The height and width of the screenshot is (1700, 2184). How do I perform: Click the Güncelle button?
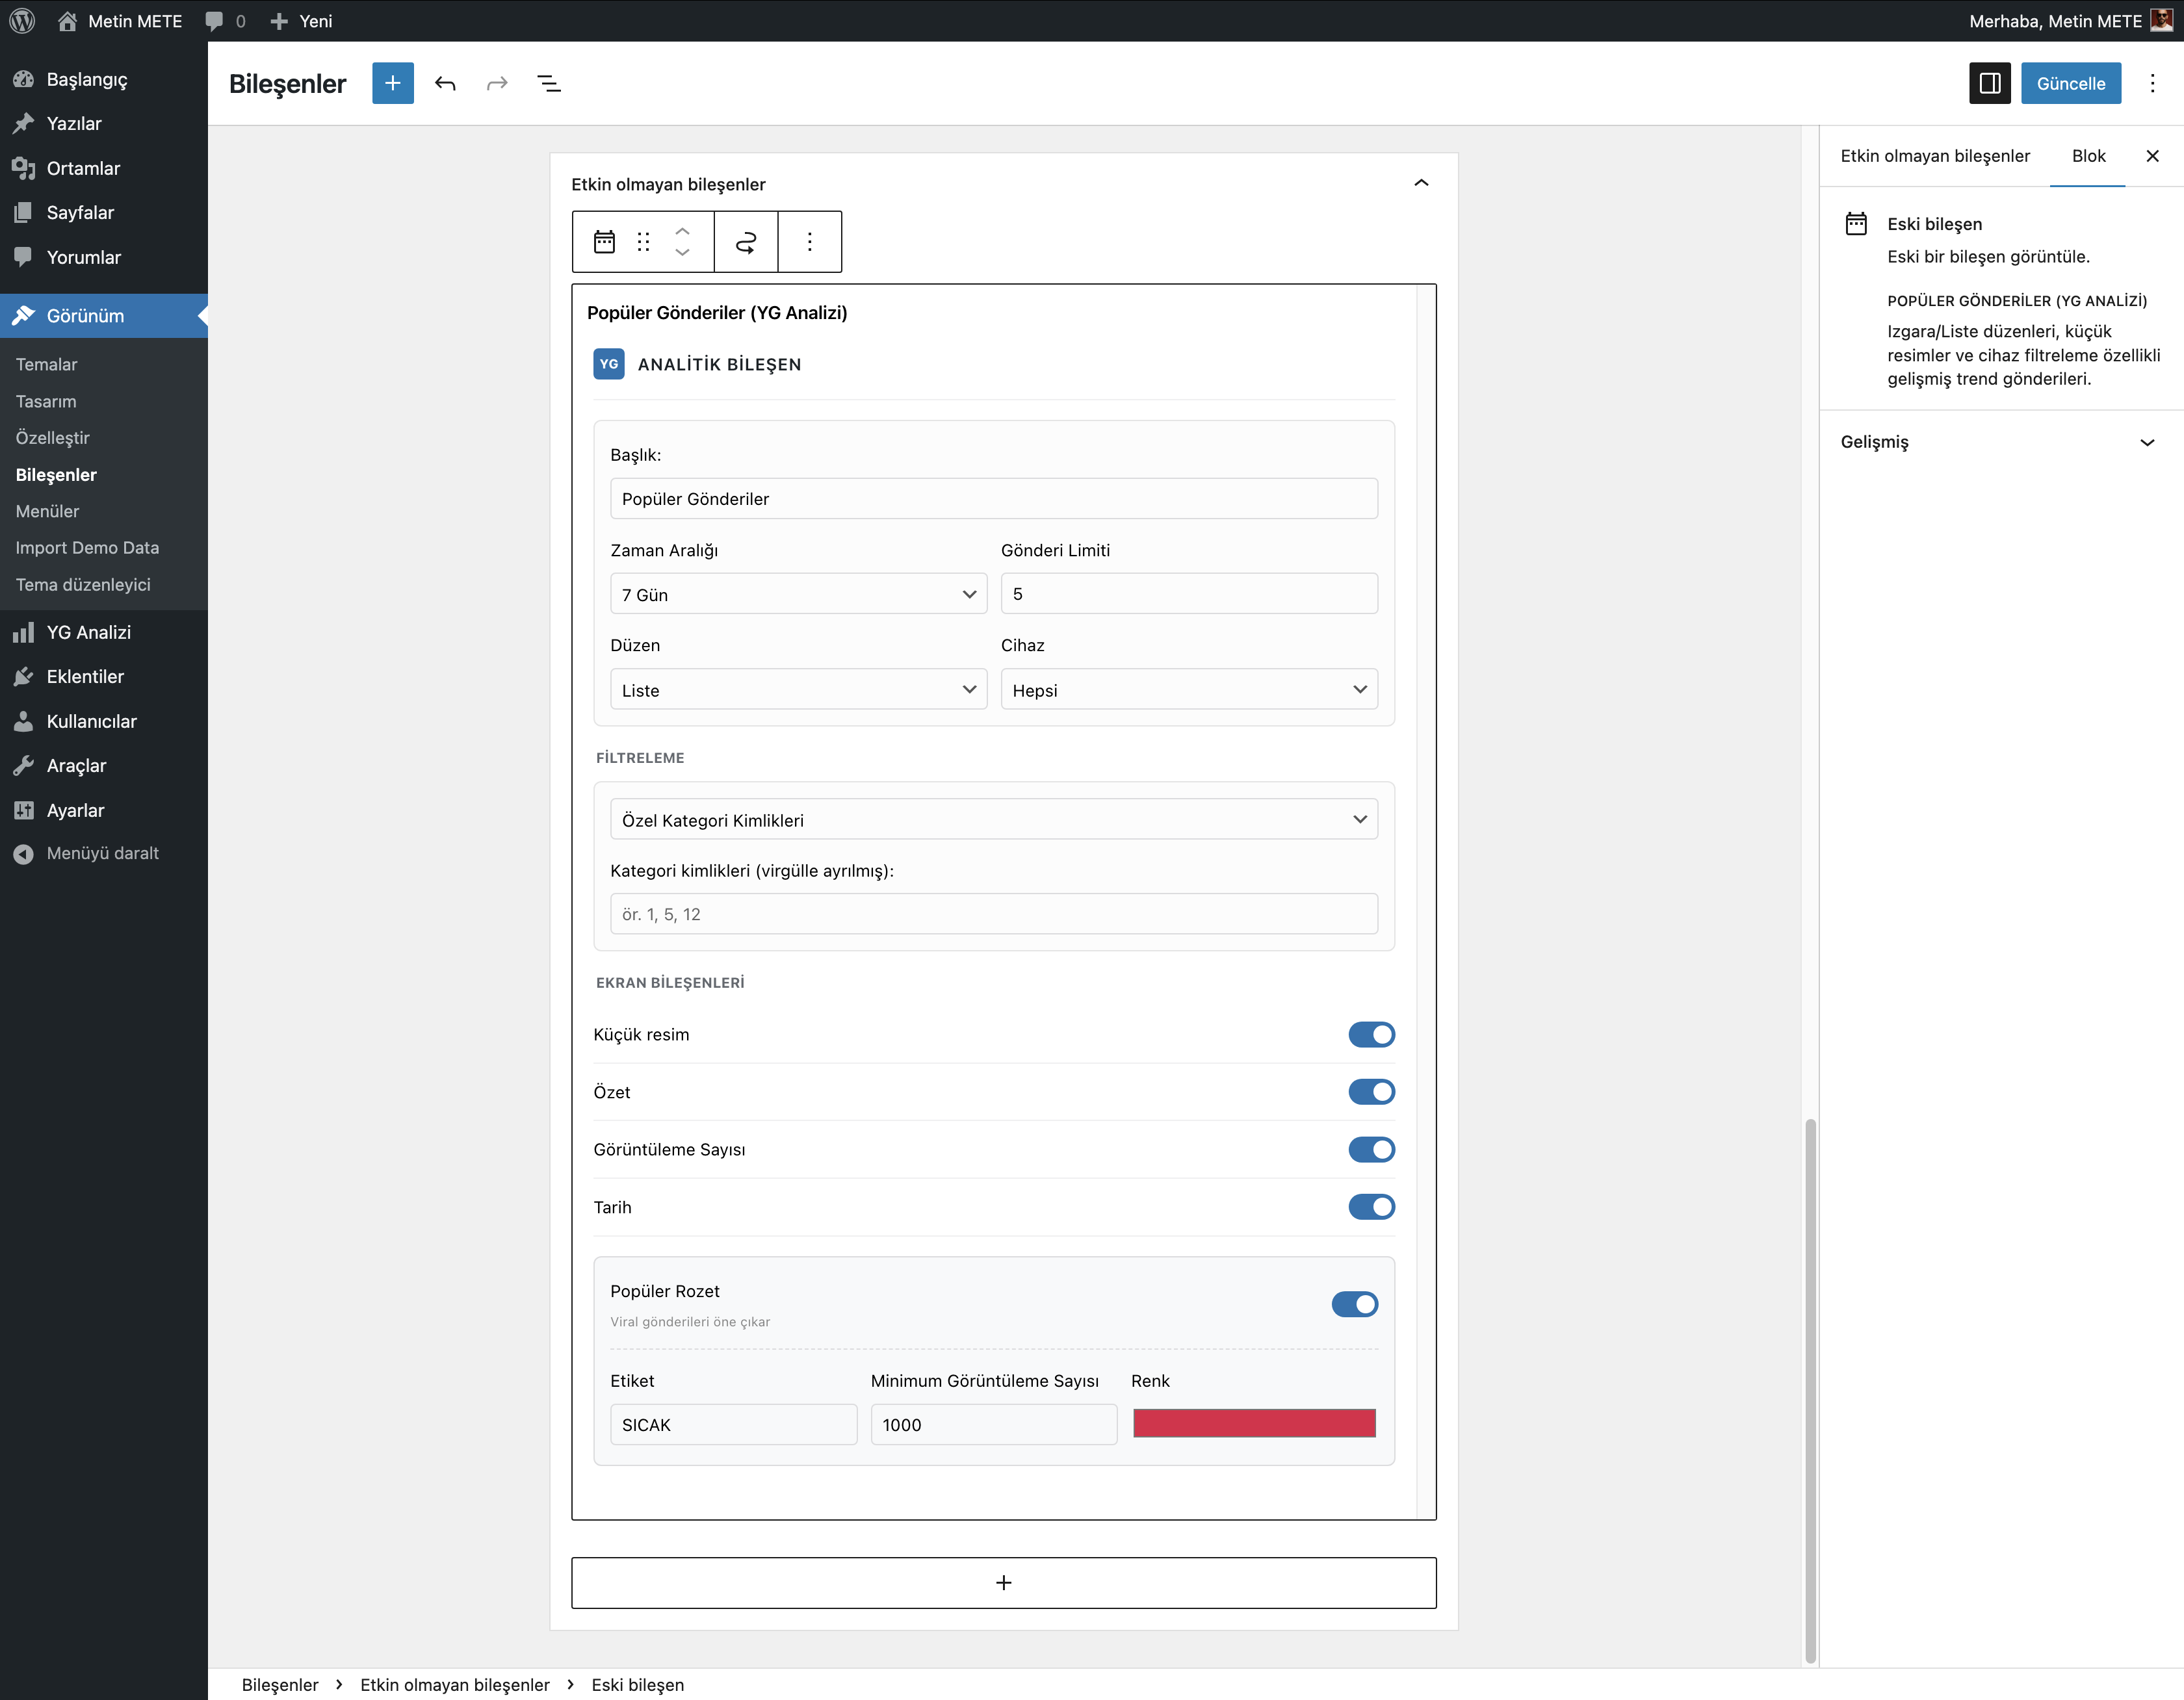[x=2070, y=83]
